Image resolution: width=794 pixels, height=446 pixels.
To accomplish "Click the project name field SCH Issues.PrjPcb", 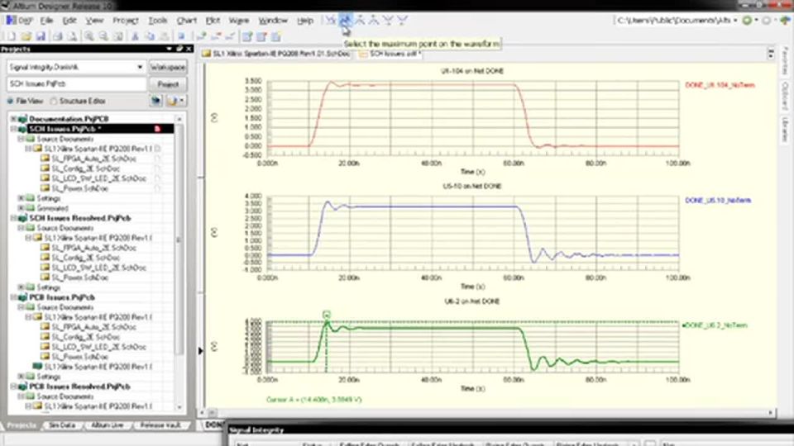I will click(76, 84).
